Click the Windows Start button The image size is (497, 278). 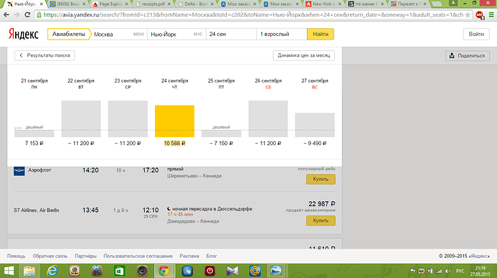(9, 271)
